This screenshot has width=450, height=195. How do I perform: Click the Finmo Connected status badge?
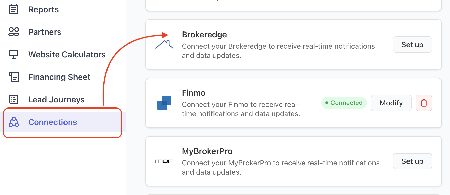[x=344, y=103]
